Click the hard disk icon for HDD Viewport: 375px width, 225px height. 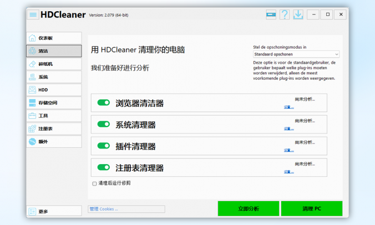point(32,90)
